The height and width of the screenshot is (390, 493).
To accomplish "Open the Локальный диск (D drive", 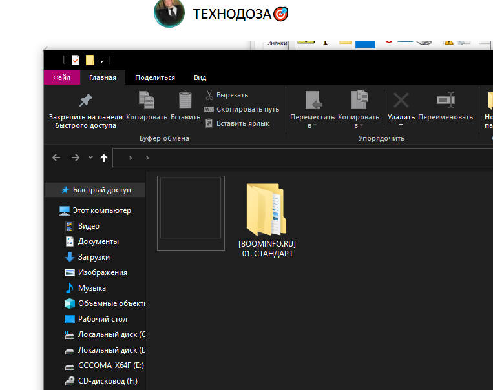I will click(x=105, y=350).
